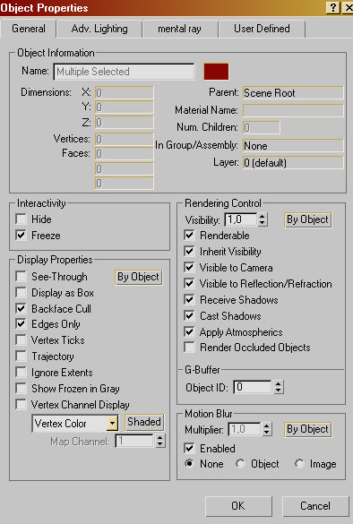353x524 pixels.
Task: Uncheck Edges Only
Action: click(x=22, y=324)
